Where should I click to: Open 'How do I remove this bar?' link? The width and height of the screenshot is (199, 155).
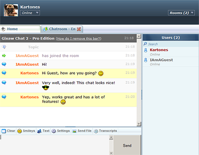pyautogui.click(x=79, y=38)
